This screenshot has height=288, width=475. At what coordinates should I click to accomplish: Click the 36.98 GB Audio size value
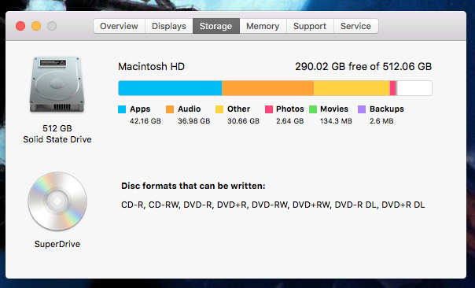pos(194,121)
